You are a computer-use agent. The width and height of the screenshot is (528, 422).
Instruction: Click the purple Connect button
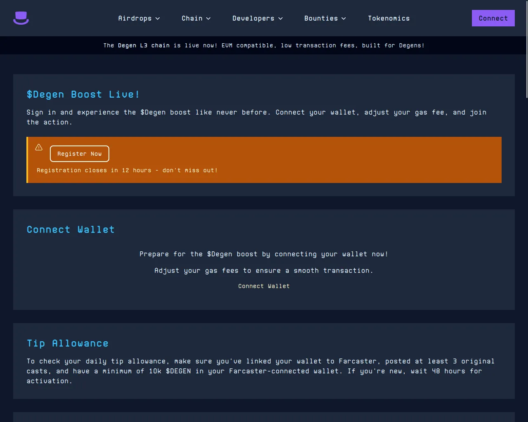(493, 18)
